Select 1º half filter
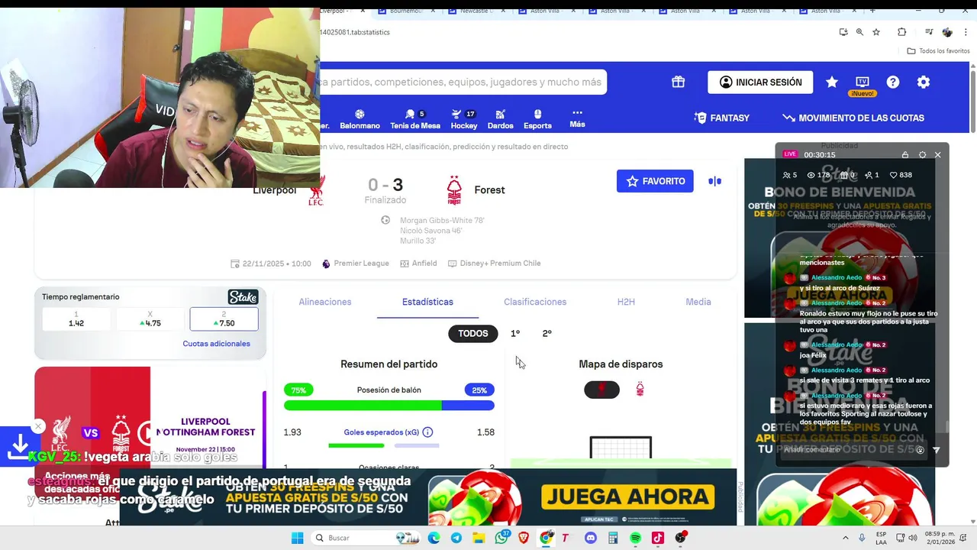The width and height of the screenshot is (977, 550). (515, 334)
